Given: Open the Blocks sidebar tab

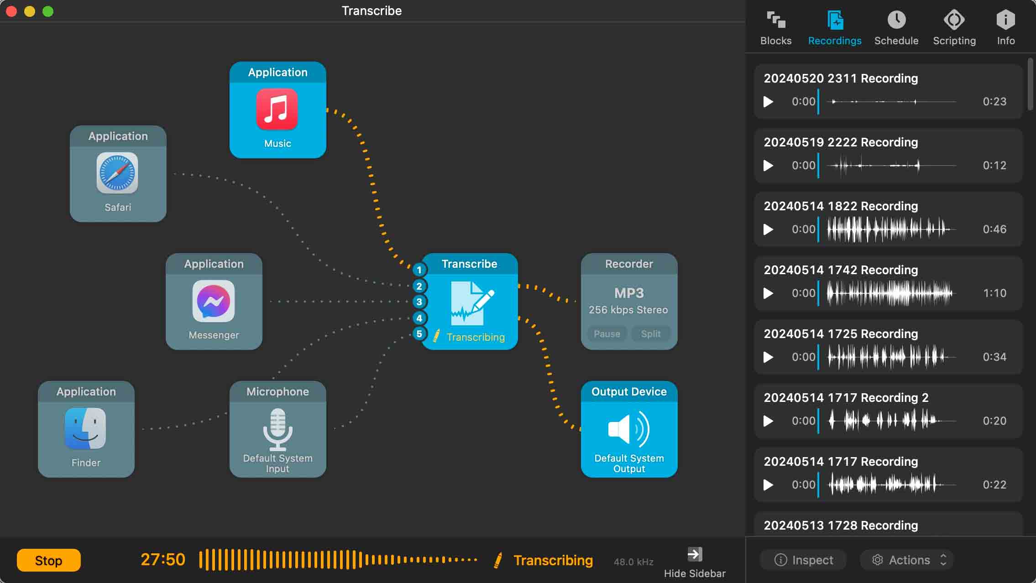Looking at the screenshot, I should 776,28.
